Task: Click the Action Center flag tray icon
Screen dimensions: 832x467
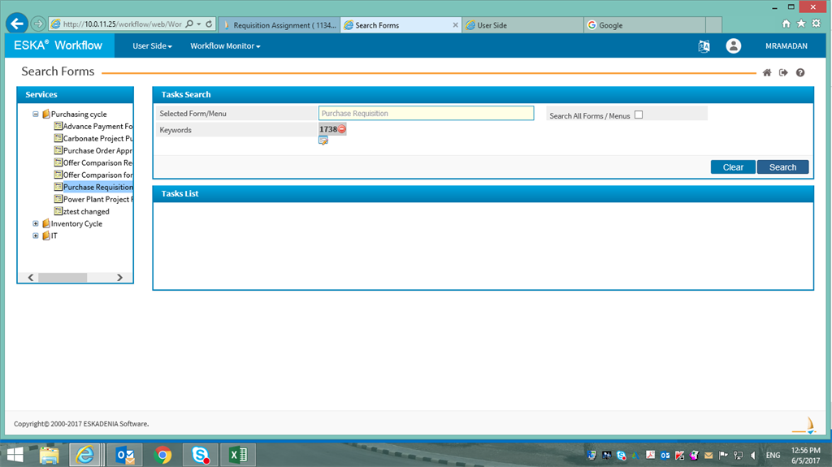Action: pyautogui.click(x=723, y=456)
